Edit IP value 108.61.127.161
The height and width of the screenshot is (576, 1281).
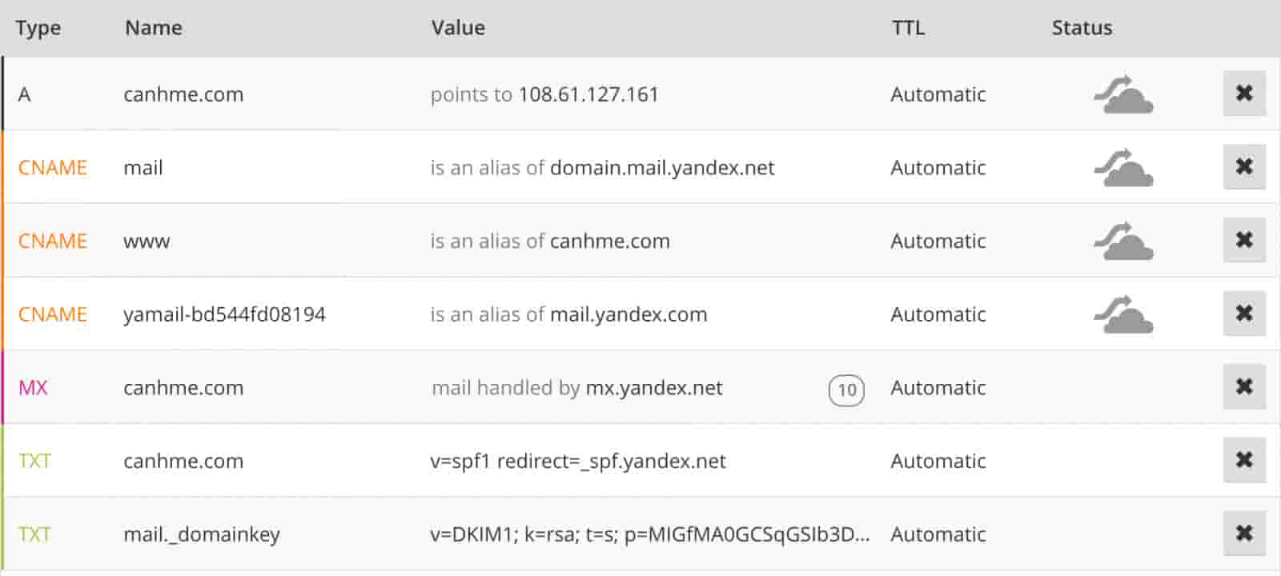(588, 94)
